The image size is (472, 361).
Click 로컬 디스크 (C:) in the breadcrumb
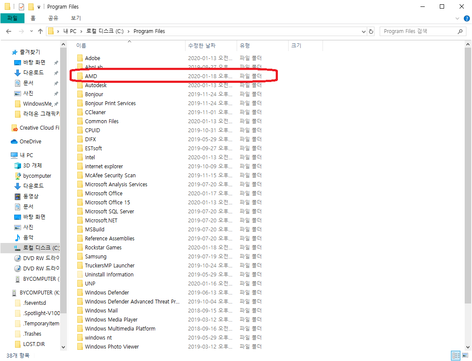pyautogui.click(x=105, y=31)
